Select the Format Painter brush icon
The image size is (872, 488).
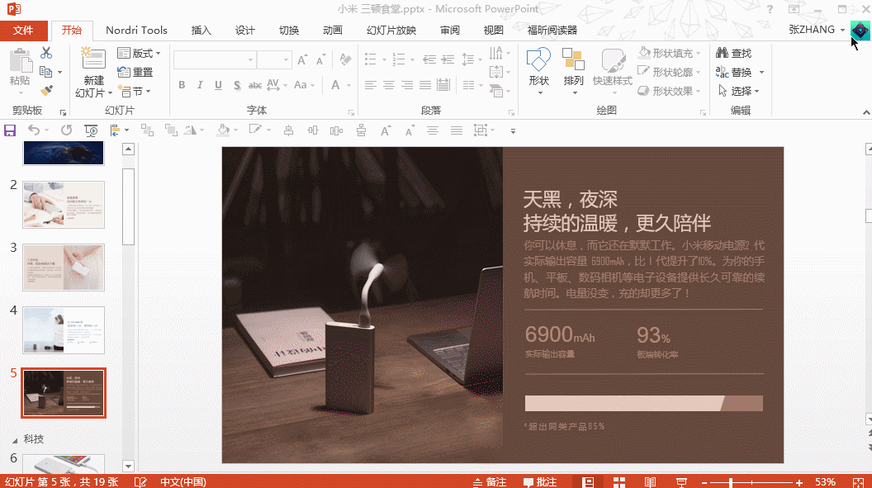[46, 91]
